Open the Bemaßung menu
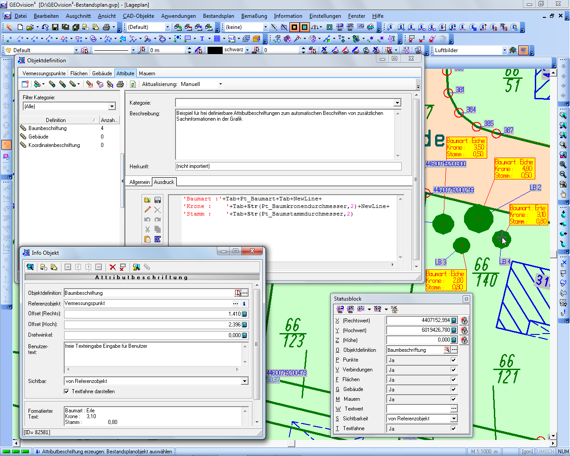 (x=254, y=16)
